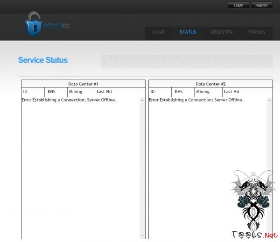The width and height of the screenshot is (280, 242).
Task: Click the Data Center #1 table title
Action: pyautogui.click(x=83, y=84)
